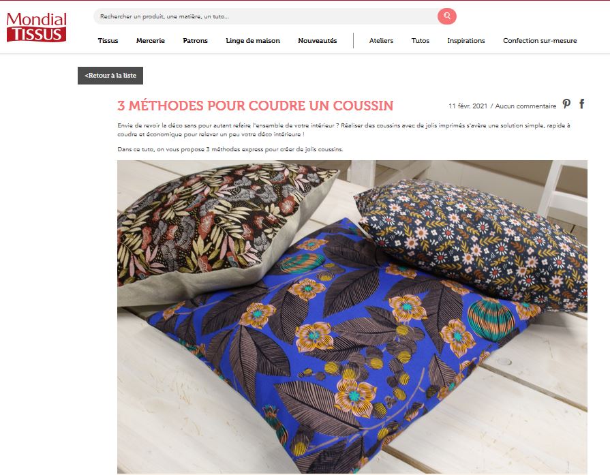Image resolution: width=610 pixels, height=475 pixels.
Task: Go to the Tutos section
Action: pos(420,40)
